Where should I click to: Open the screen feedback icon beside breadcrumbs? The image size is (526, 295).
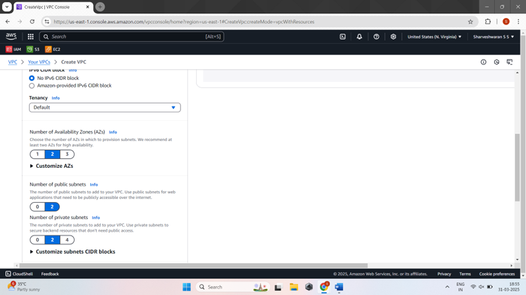510,62
